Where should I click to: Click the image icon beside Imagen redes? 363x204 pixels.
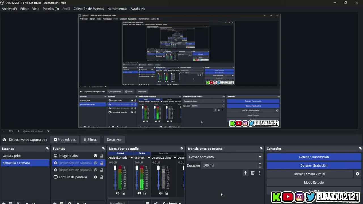[x=56, y=156]
